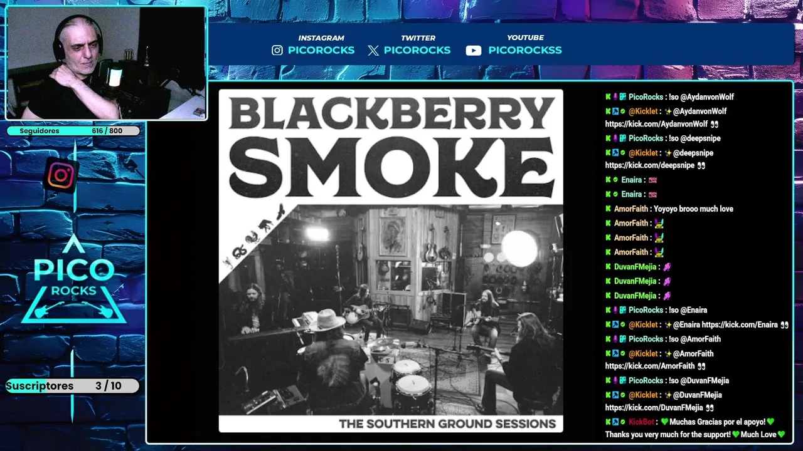Click the streamer webcam feed

click(x=105, y=63)
